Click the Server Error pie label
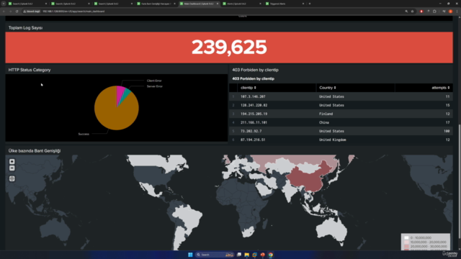The height and width of the screenshot is (259, 461). 155,86
